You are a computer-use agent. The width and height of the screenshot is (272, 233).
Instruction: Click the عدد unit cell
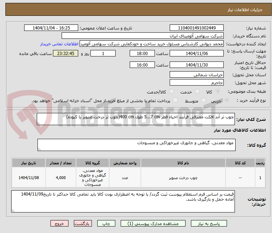pyautogui.click(x=125, y=178)
